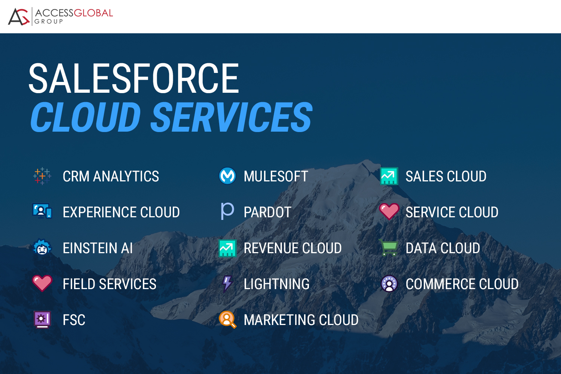Click the MULESOFT text label

[276, 176]
